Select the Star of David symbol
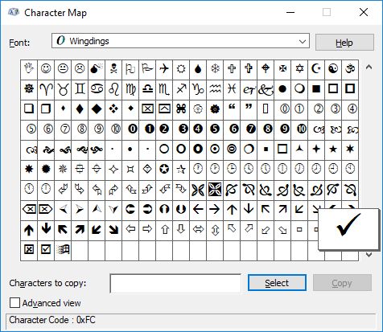This screenshot has height=332, width=383. pyautogui.click(x=299, y=69)
